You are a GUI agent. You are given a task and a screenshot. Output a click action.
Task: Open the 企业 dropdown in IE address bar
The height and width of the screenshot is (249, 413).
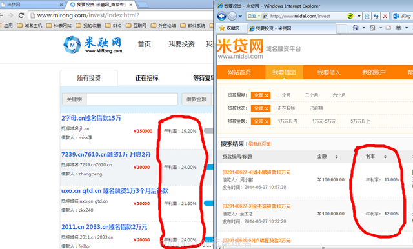[254, 16]
